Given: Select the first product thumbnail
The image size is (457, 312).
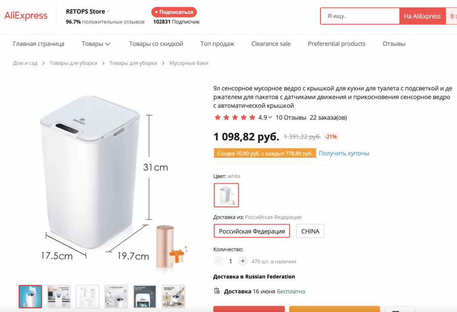Looking at the screenshot, I should (x=30, y=296).
